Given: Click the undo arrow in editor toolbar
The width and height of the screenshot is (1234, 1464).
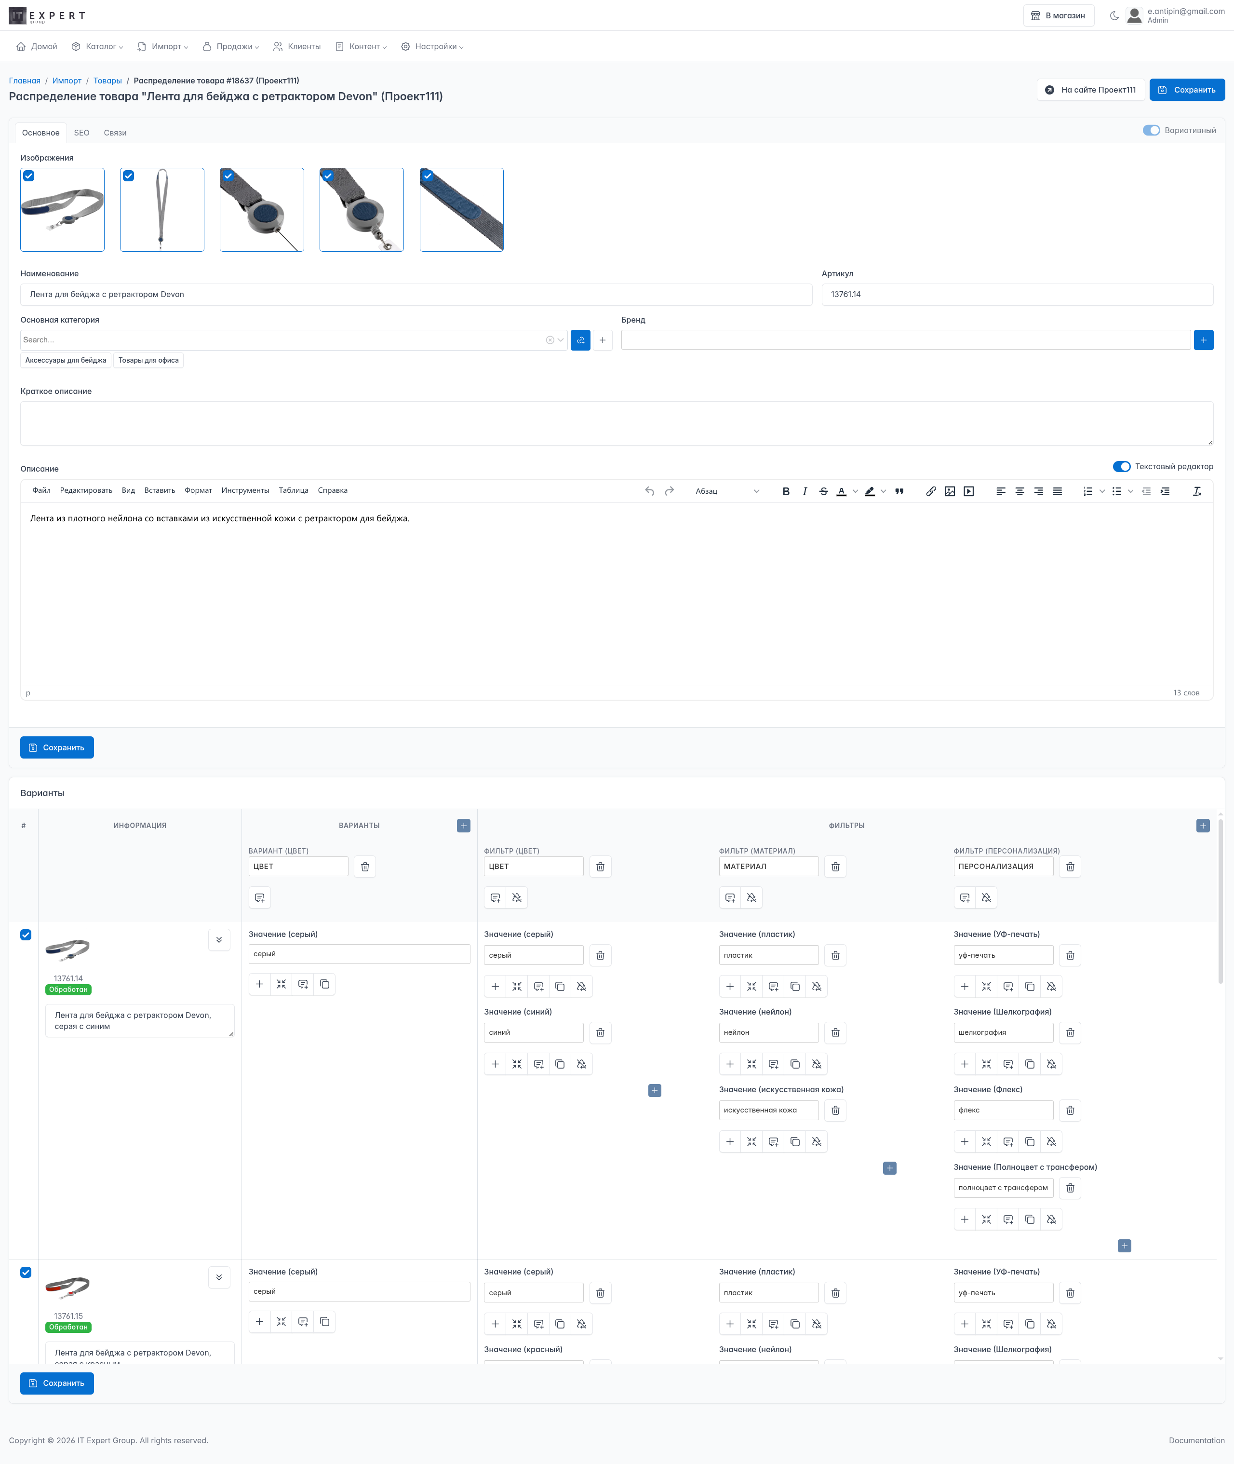Looking at the screenshot, I should 649,491.
